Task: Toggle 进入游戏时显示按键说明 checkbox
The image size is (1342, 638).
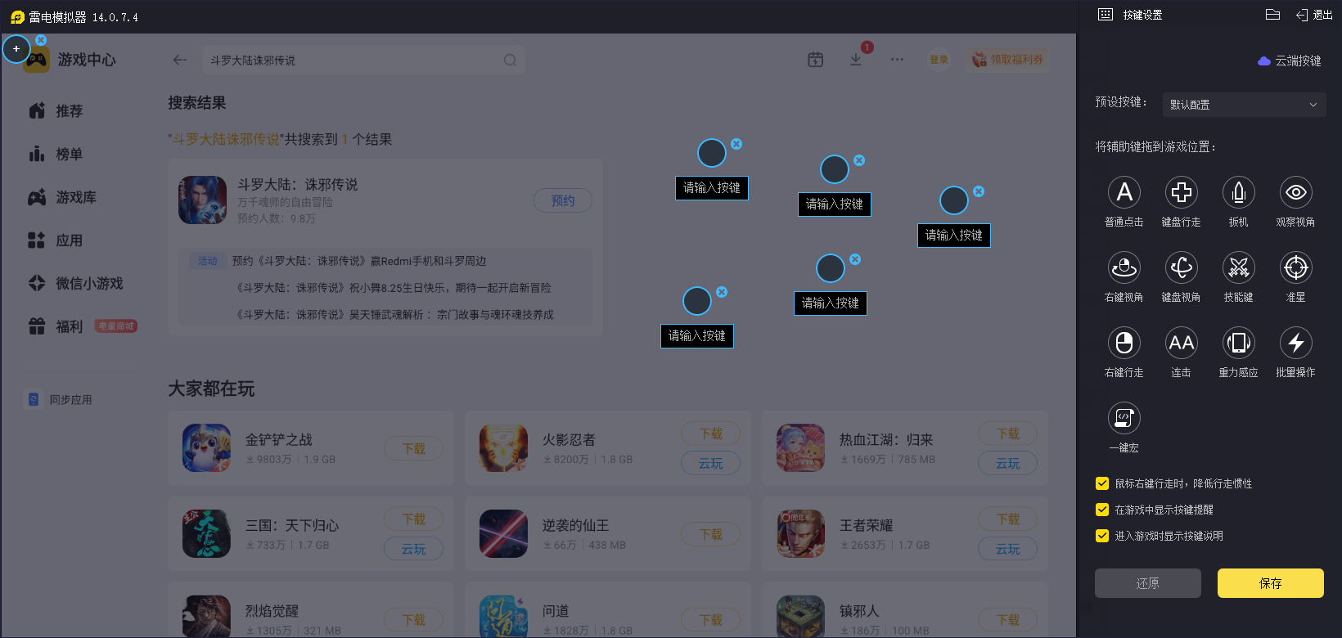Action: [1102, 536]
